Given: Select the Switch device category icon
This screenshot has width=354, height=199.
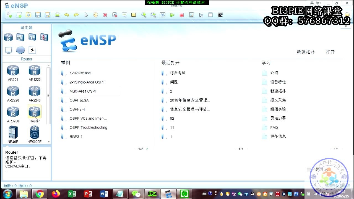Looking at the screenshot, I should pos(20,37).
